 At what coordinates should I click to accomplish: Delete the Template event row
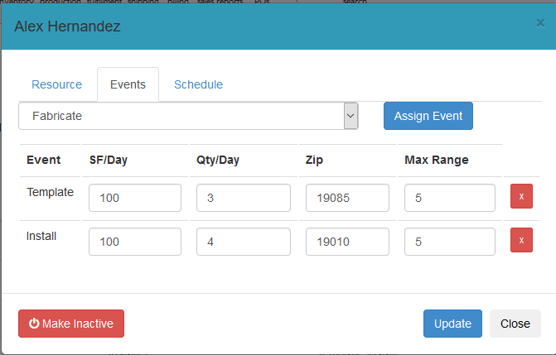pyautogui.click(x=521, y=197)
